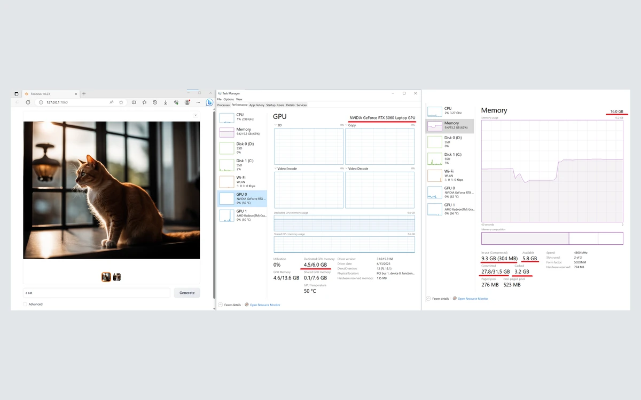641x400 pixels.
Task: Open the Downloads icon in the browser toolbar
Action: 166,102
